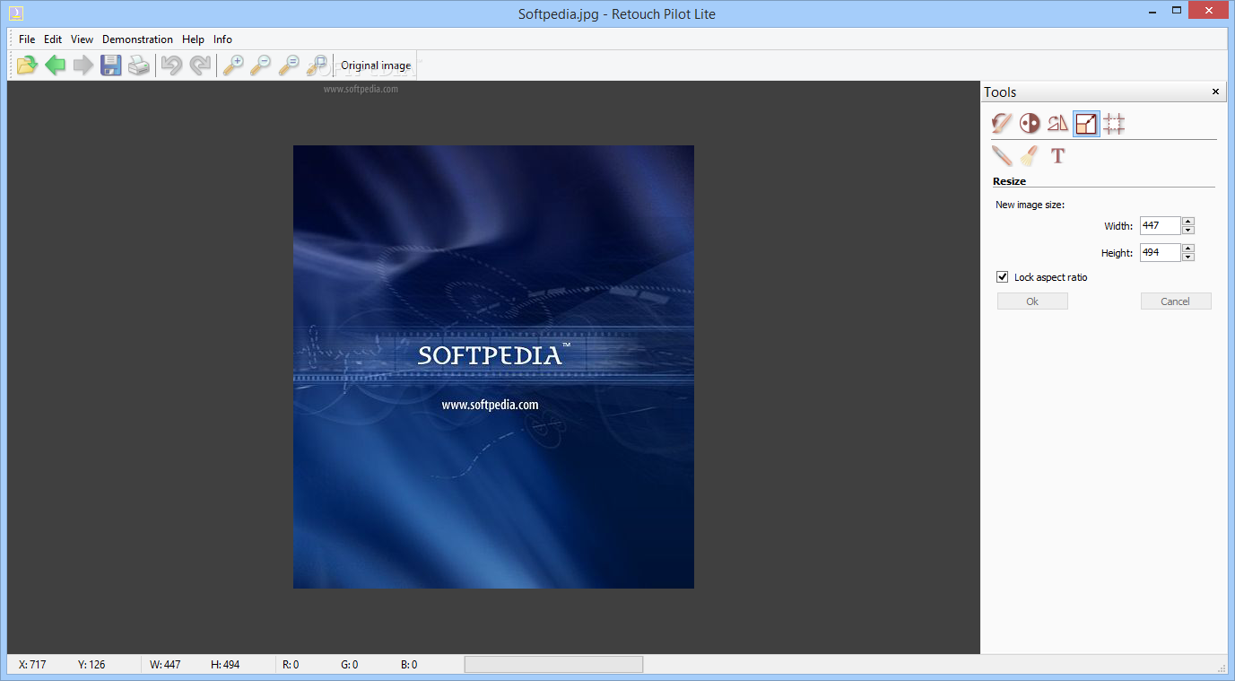Cancel the resize operation
Screen dimensions: 1235x681
point(1176,301)
